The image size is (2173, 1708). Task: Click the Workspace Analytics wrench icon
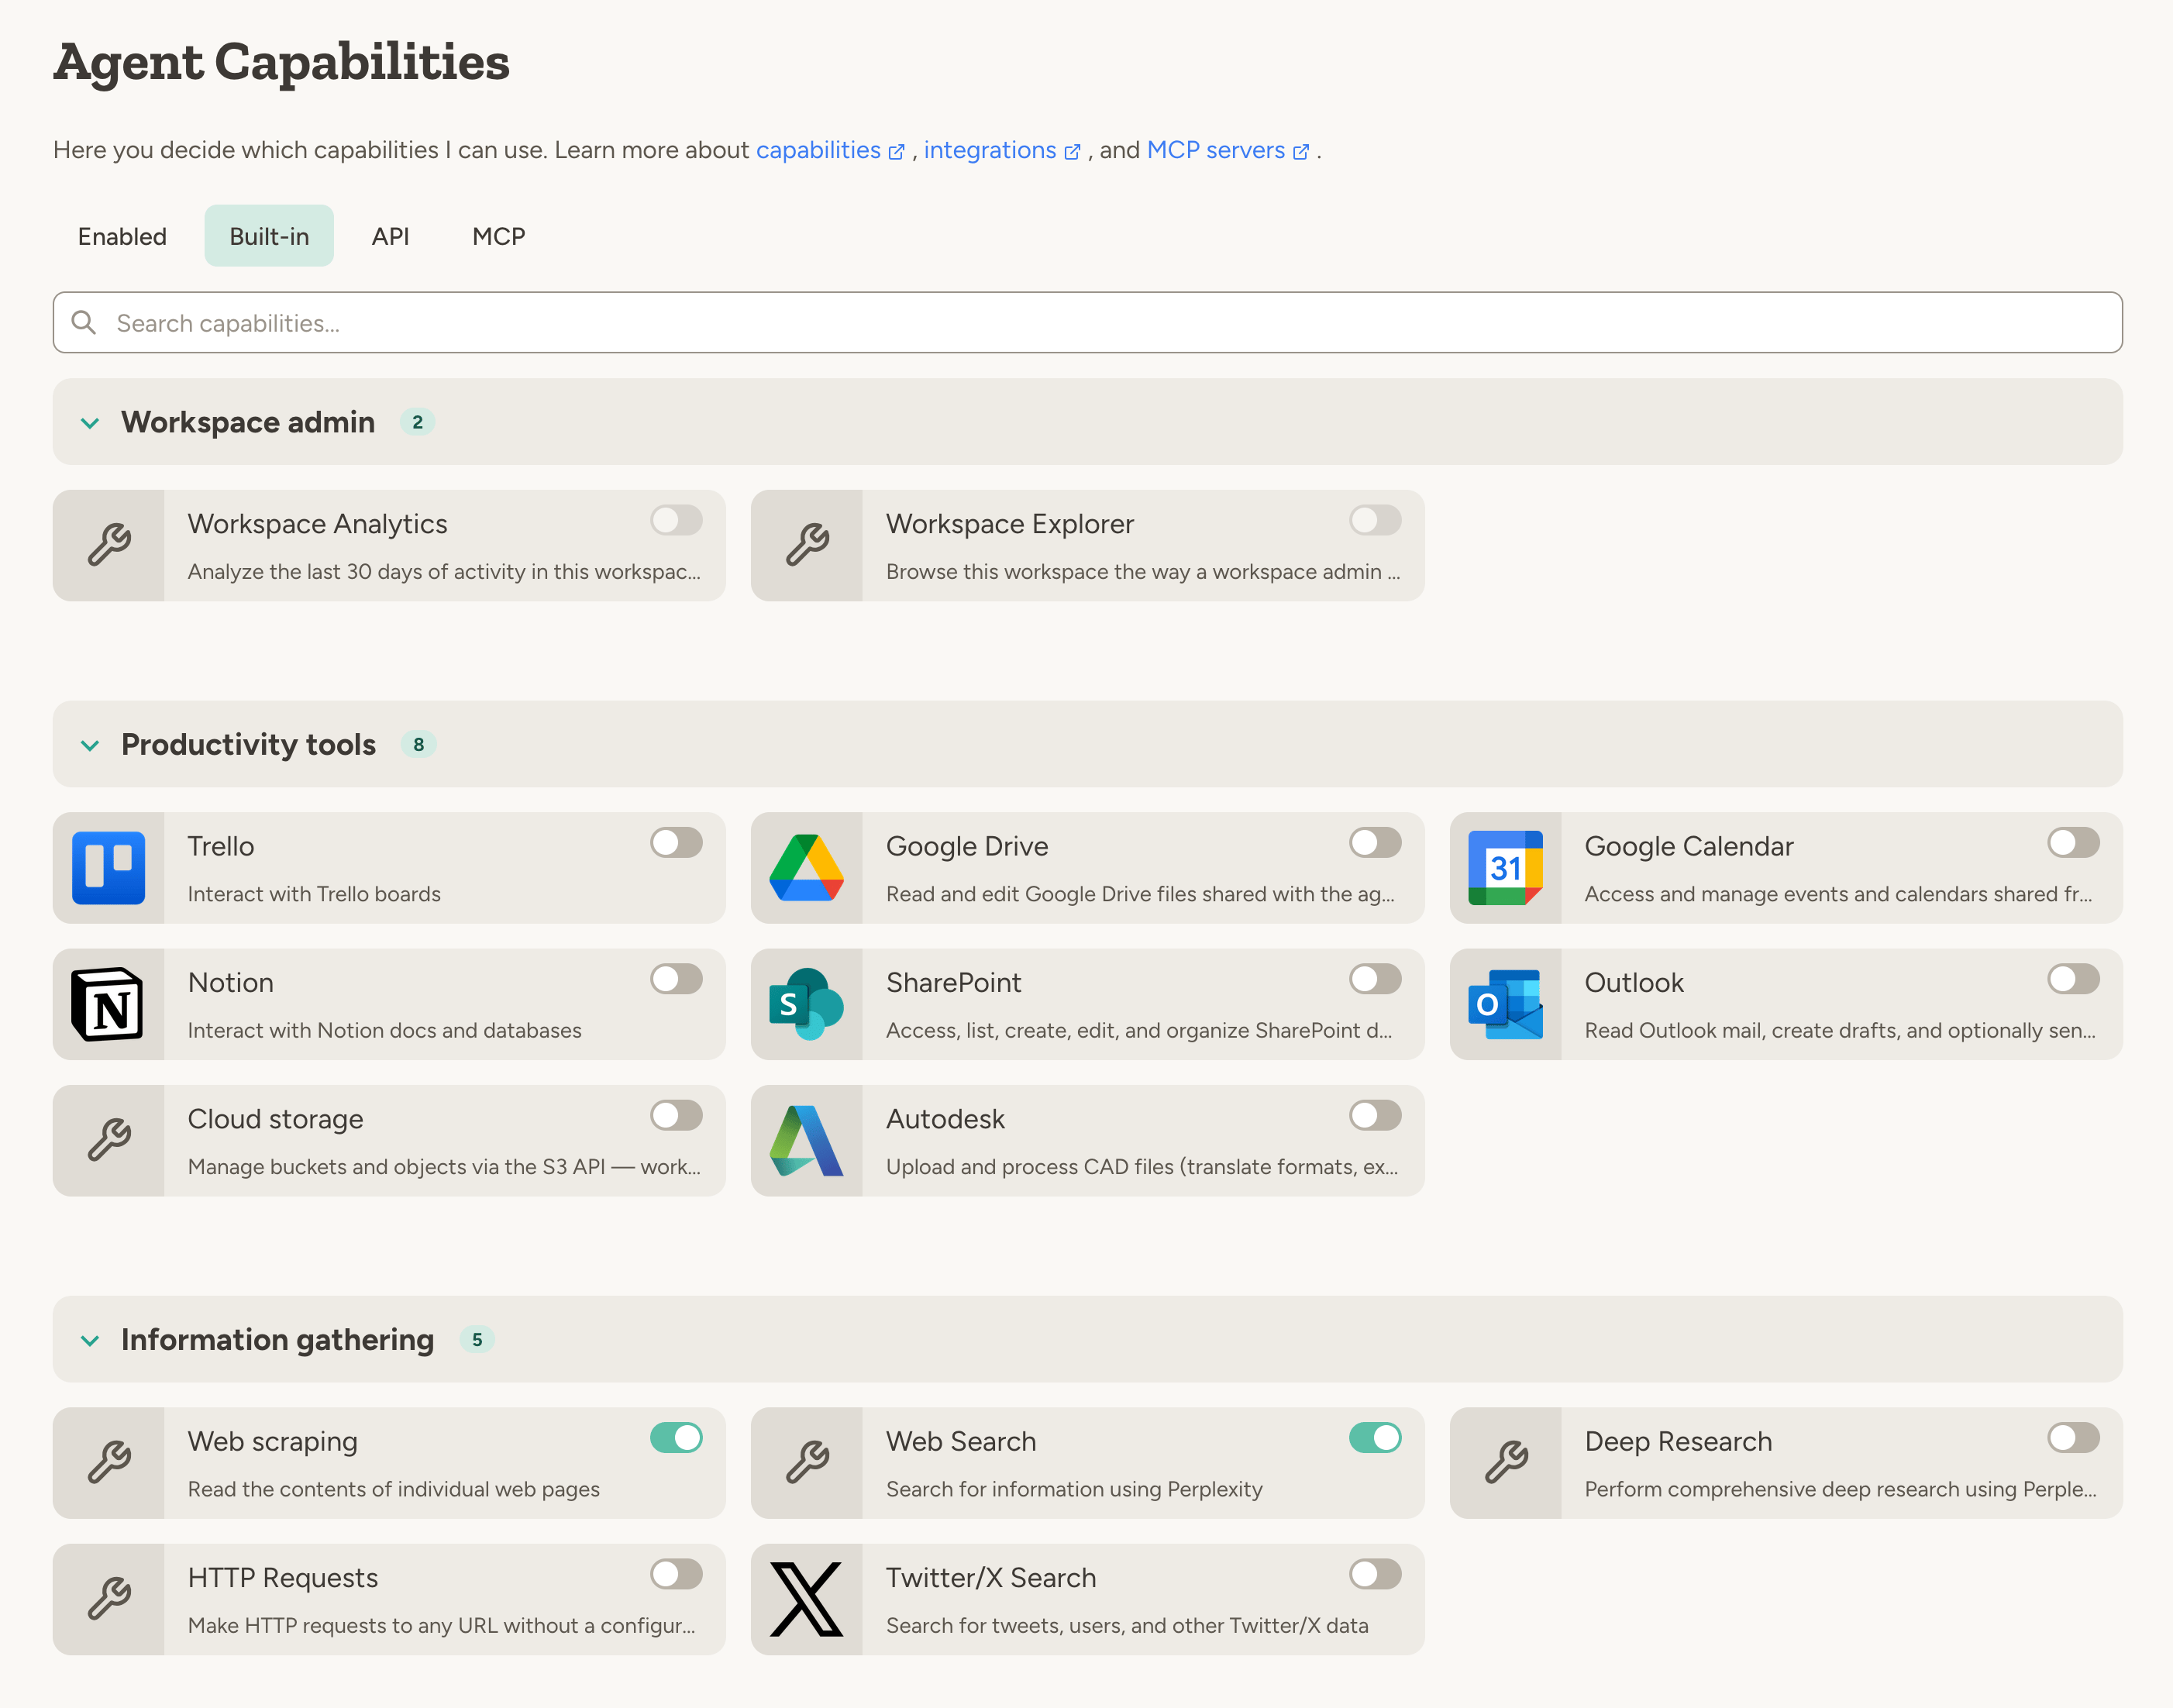tap(109, 545)
